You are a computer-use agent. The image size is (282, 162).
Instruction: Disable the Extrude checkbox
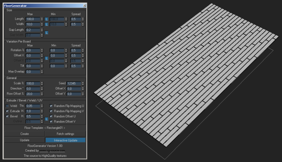[x=7, y=111]
